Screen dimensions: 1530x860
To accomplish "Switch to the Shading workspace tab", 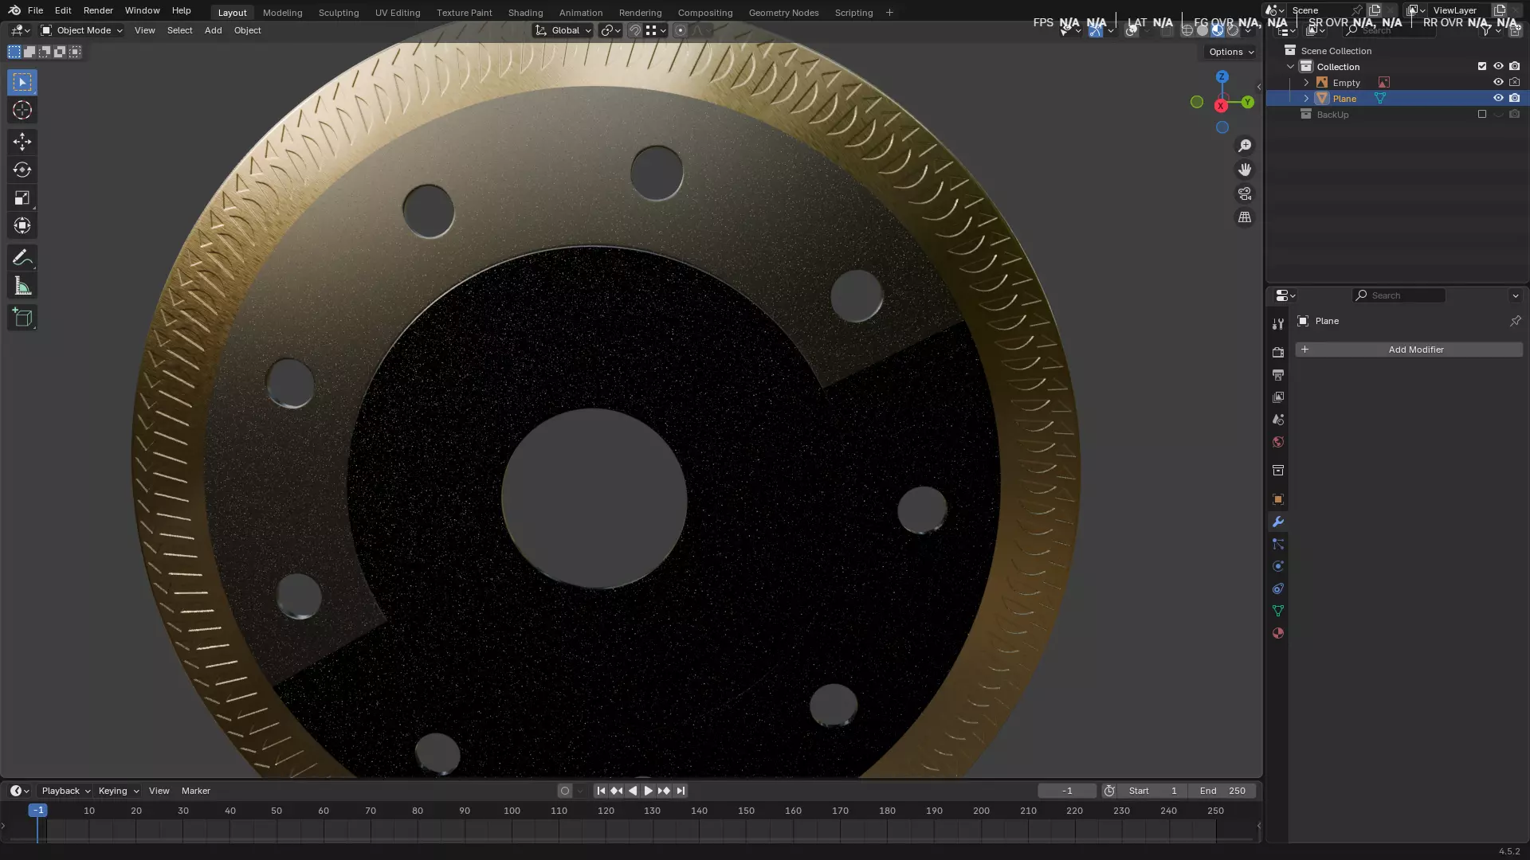I will pyautogui.click(x=525, y=13).
